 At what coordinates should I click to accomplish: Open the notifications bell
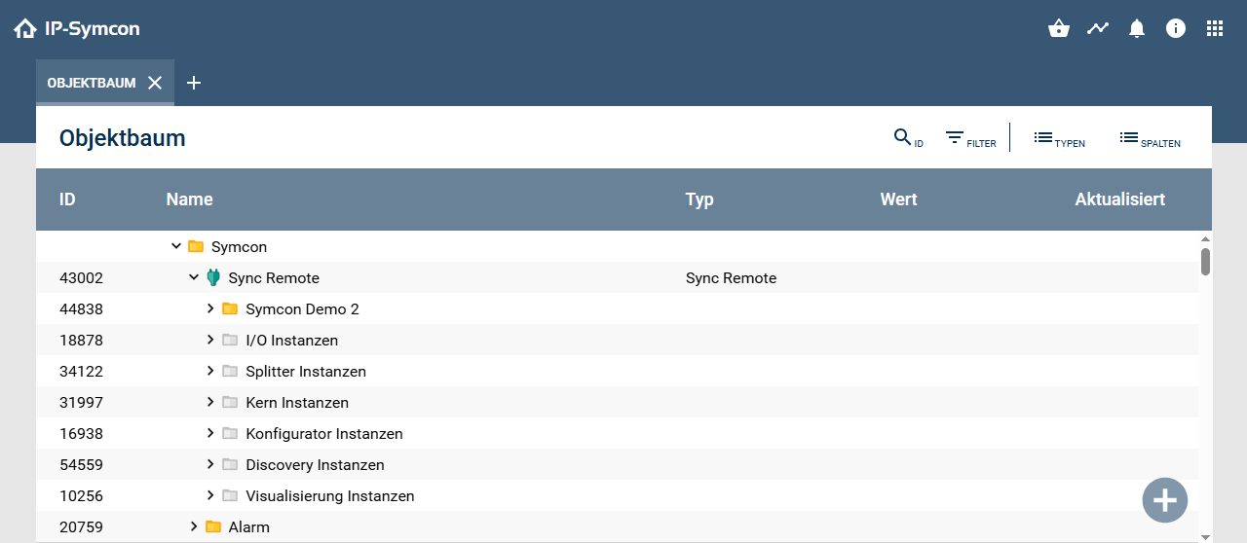point(1137,28)
